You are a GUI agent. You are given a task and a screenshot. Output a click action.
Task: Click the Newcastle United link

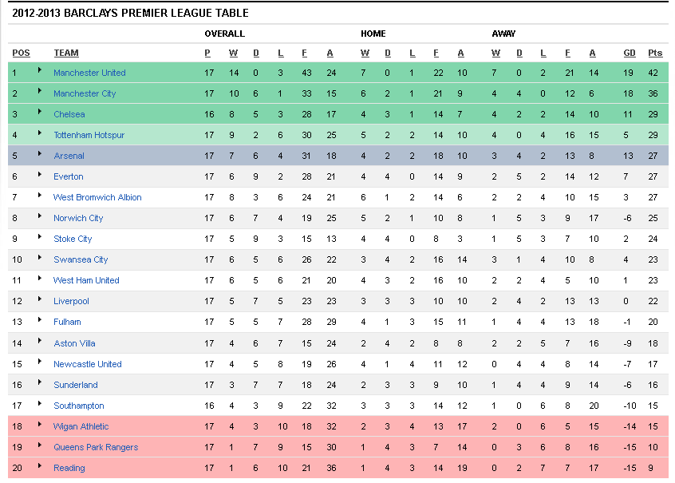coord(88,364)
